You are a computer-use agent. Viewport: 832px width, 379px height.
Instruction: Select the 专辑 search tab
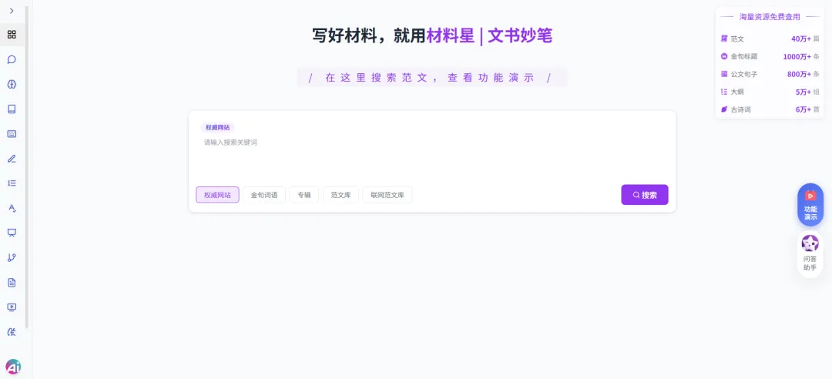coord(304,195)
